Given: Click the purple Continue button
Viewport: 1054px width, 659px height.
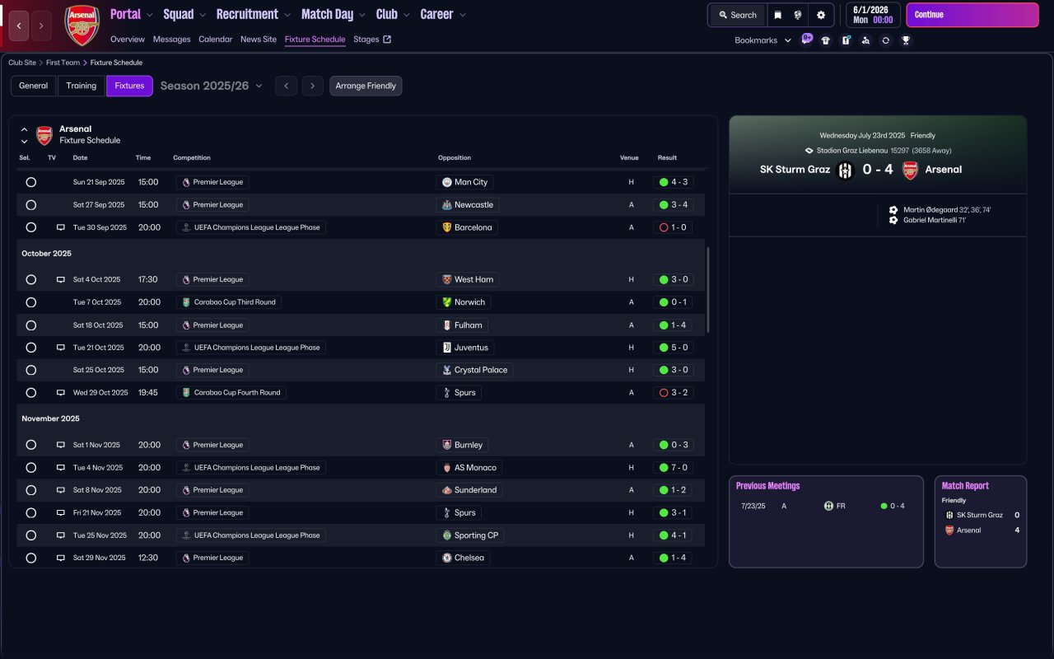Looking at the screenshot, I should (x=972, y=15).
